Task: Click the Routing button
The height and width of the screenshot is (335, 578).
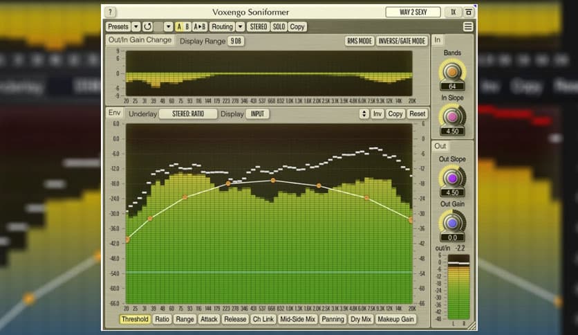Action: pos(222,26)
